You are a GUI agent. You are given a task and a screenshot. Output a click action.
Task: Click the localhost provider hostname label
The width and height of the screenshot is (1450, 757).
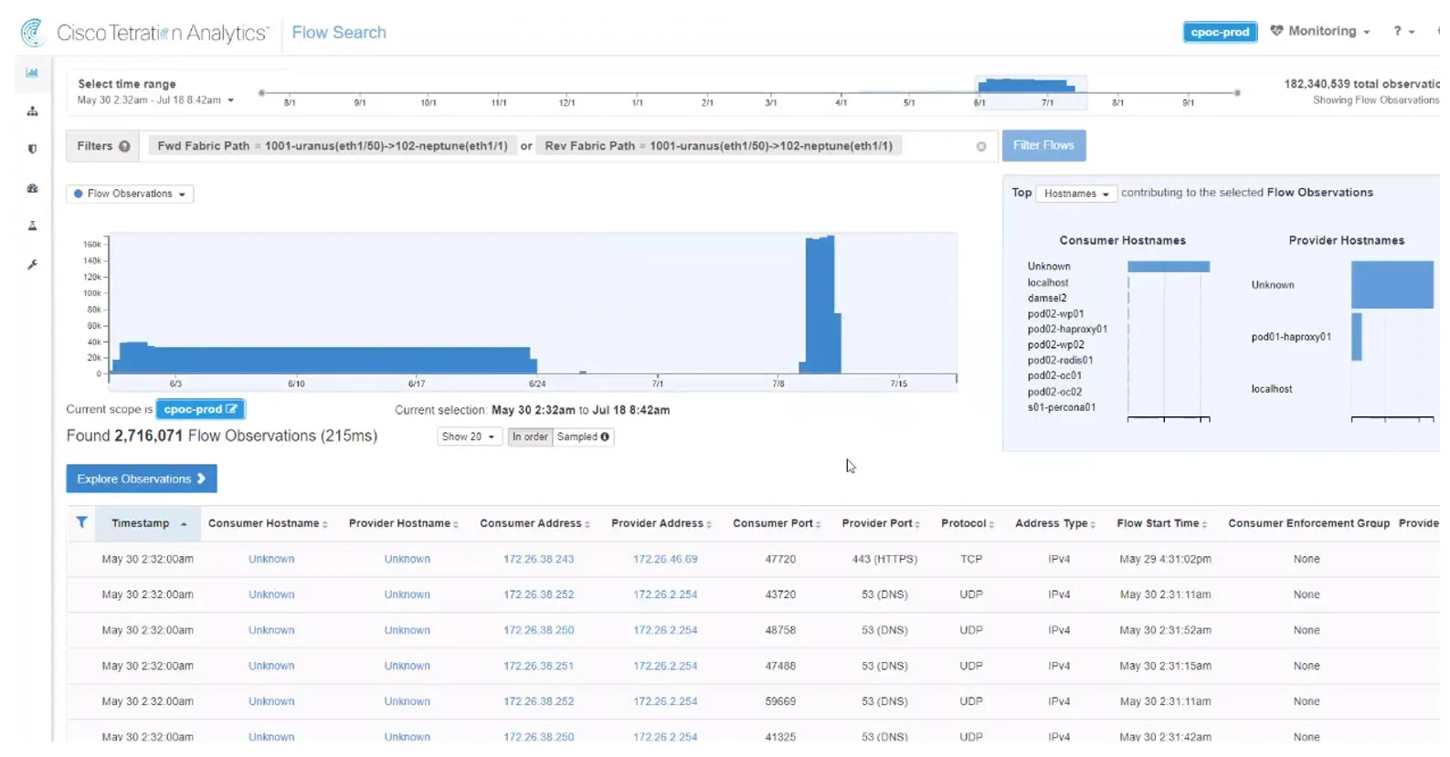pos(1272,389)
